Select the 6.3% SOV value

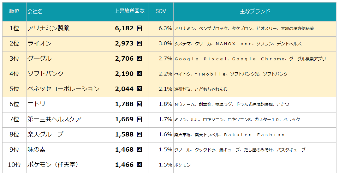165,28
